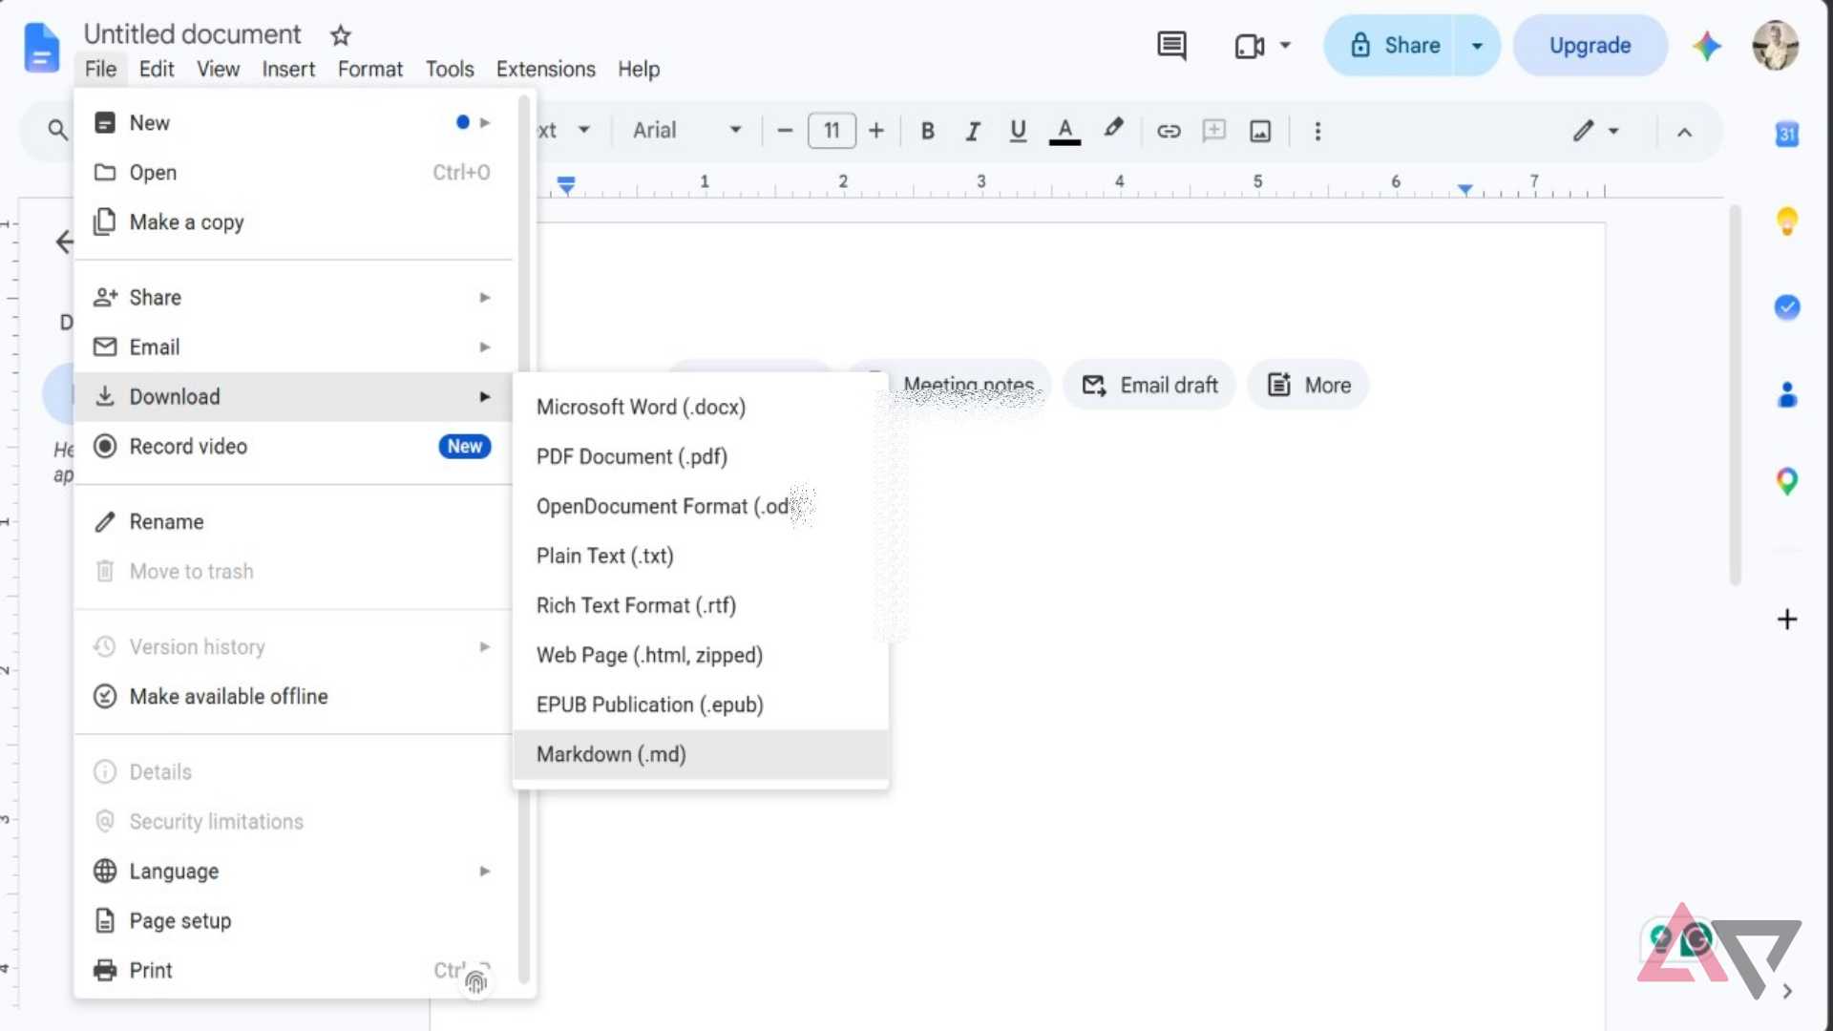
Task: Expand the video call options arrow
Action: pos(1285,45)
